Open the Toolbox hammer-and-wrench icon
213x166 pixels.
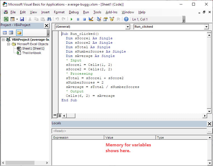(118, 19)
